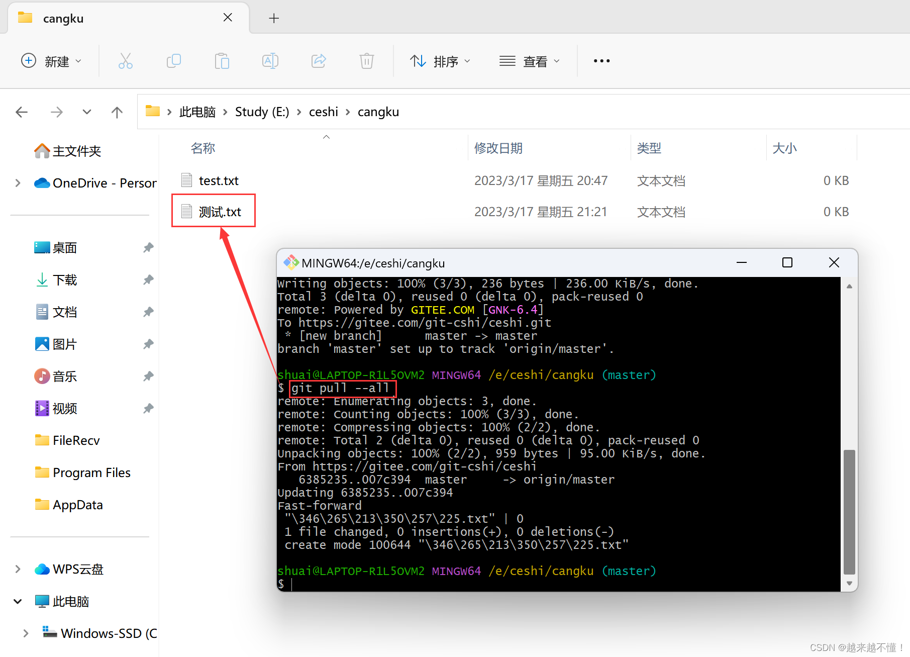Sort by 类型 column header

click(649, 148)
